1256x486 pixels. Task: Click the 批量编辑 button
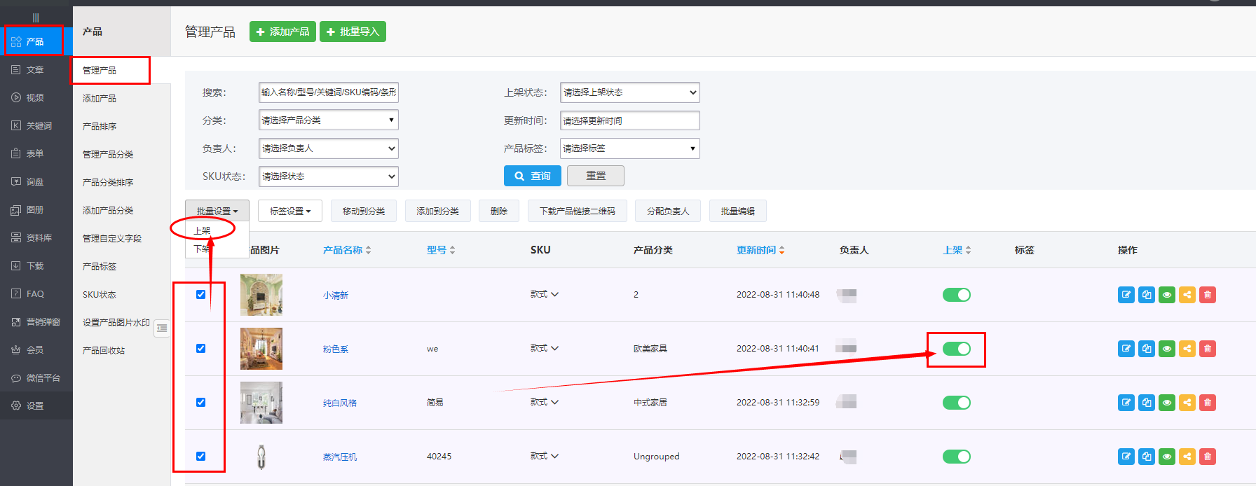point(738,211)
